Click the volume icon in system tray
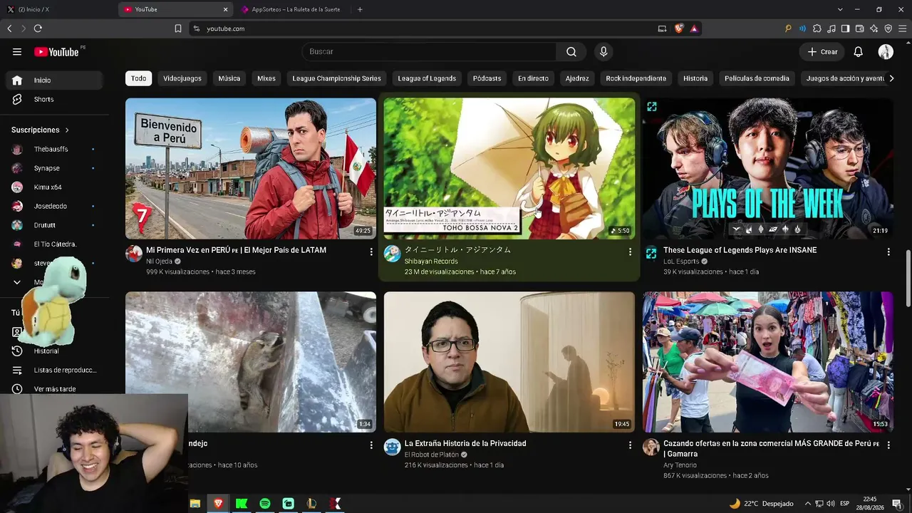This screenshot has width=912, height=513. (x=829, y=504)
